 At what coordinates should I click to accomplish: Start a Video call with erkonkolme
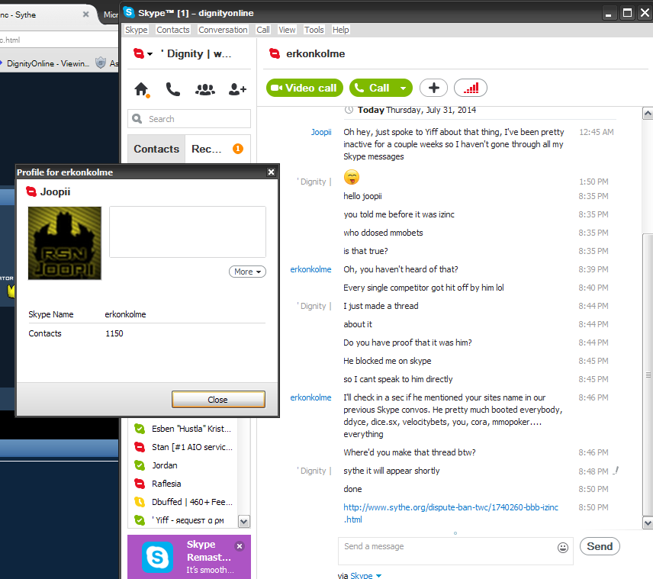[304, 88]
